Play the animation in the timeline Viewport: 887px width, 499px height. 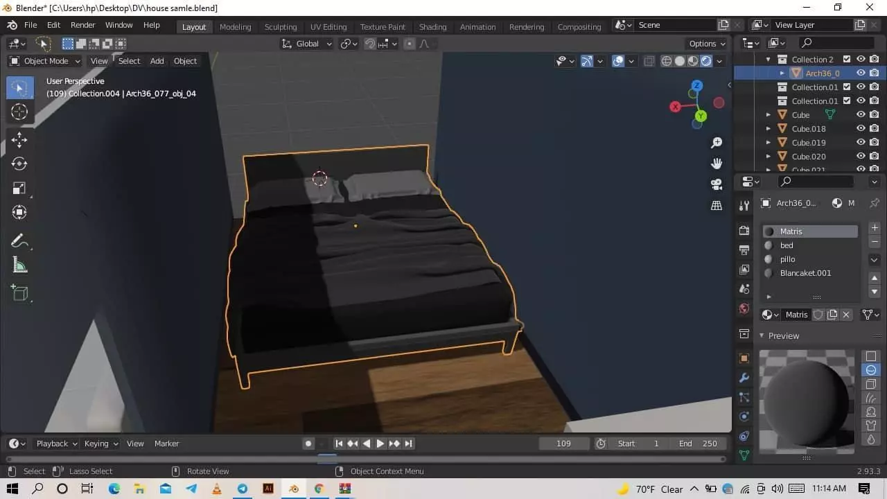click(380, 444)
